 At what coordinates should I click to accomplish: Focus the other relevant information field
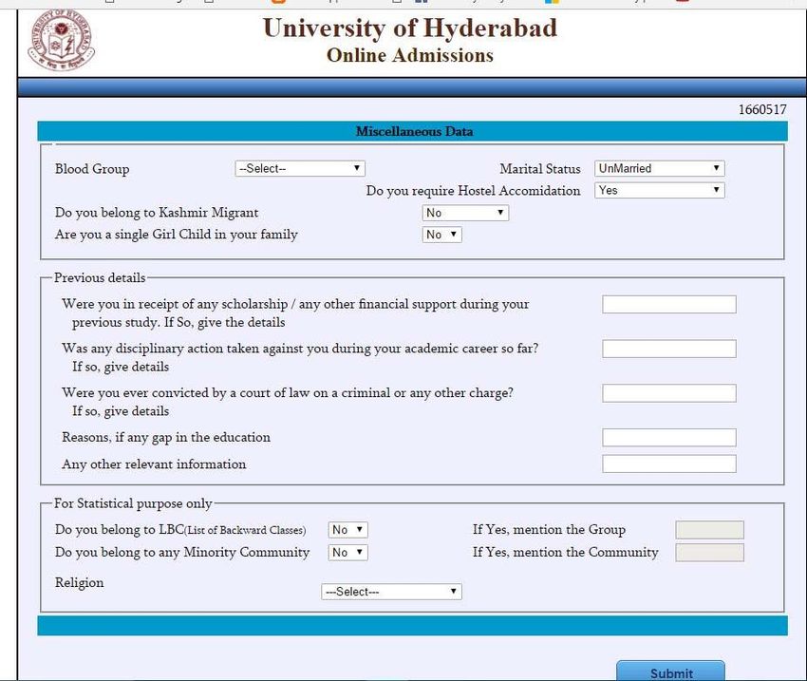[669, 463]
